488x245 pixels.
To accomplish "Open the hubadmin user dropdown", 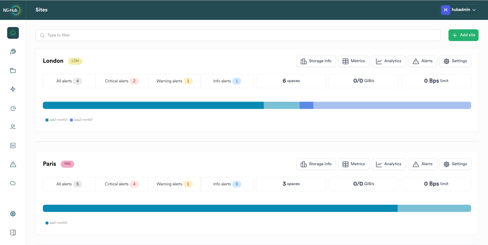I will [x=459, y=10].
